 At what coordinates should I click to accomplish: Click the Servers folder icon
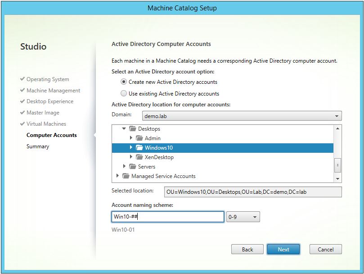[x=132, y=167]
